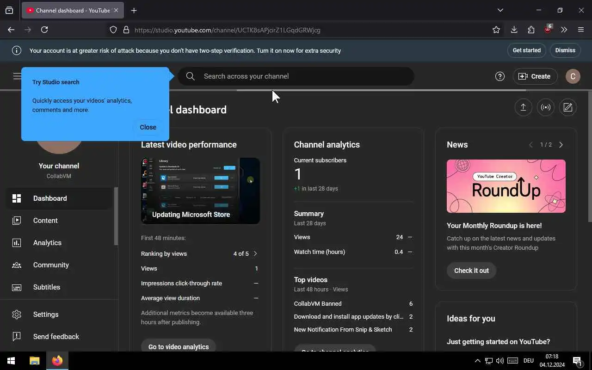
Task: Open CollabVM Banned top video
Action: point(318,304)
